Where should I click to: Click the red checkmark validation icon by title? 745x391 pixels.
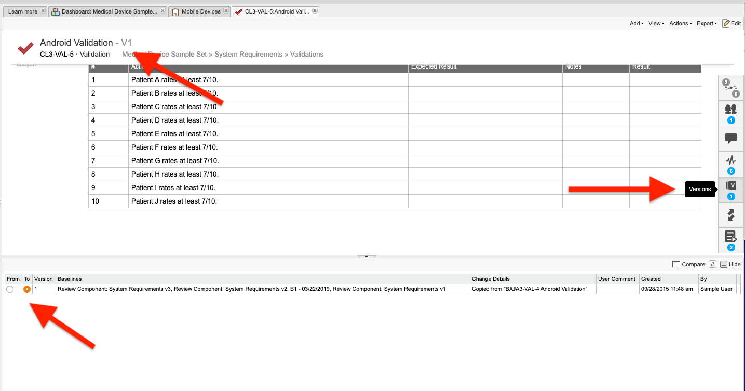(x=25, y=48)
